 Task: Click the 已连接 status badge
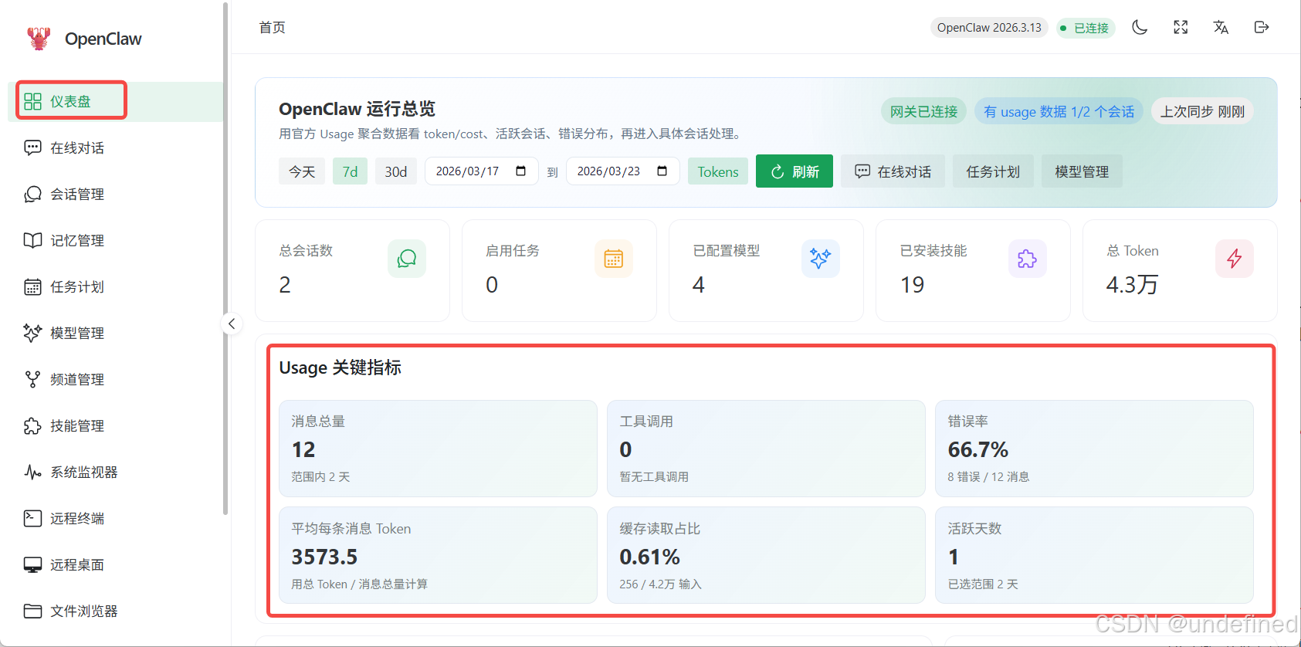click(1086, 28)
